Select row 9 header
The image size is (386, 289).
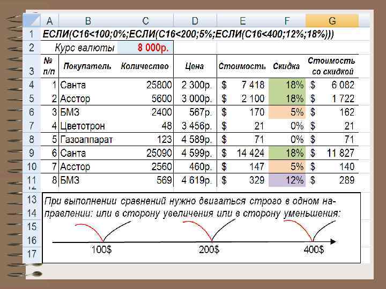coord(32,153)
